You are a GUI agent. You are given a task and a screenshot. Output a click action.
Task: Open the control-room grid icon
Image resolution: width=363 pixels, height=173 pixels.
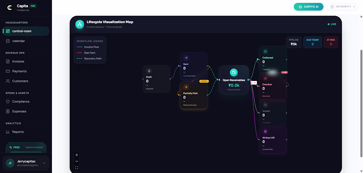pos(8,31)
